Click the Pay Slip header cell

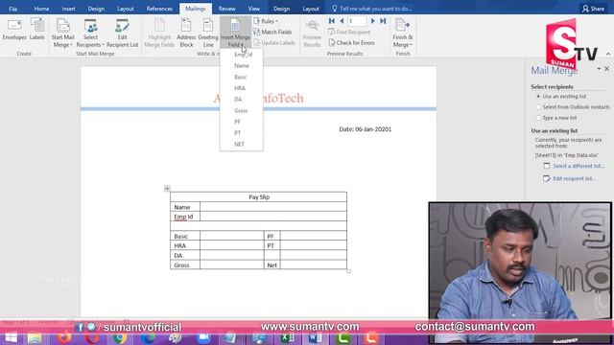[x=258, y=196]
